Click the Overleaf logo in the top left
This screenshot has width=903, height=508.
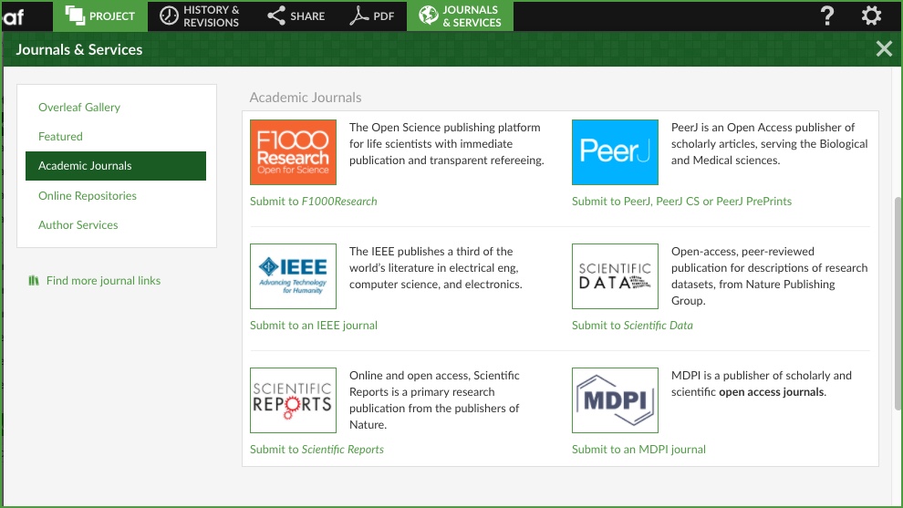pyautogui.click(x=14, y=17)
